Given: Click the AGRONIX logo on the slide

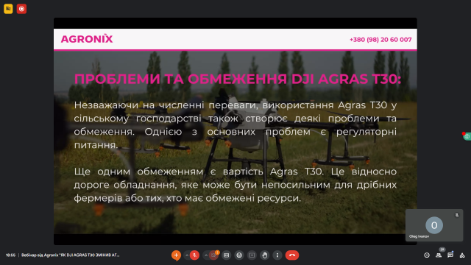Looking at the screenshot, I should click(87, 39).
